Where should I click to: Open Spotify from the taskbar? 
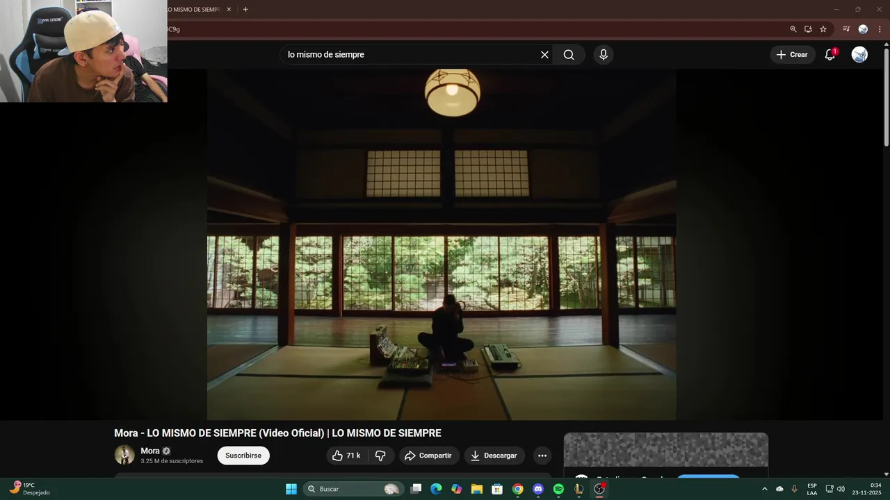coord(558,489)
